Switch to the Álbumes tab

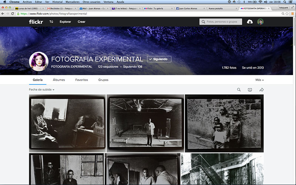coord(59,80)
